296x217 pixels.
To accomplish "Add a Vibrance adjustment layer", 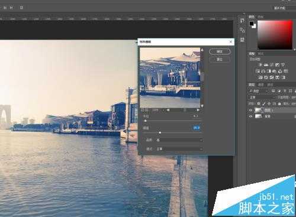I will (x=283, y=64).
